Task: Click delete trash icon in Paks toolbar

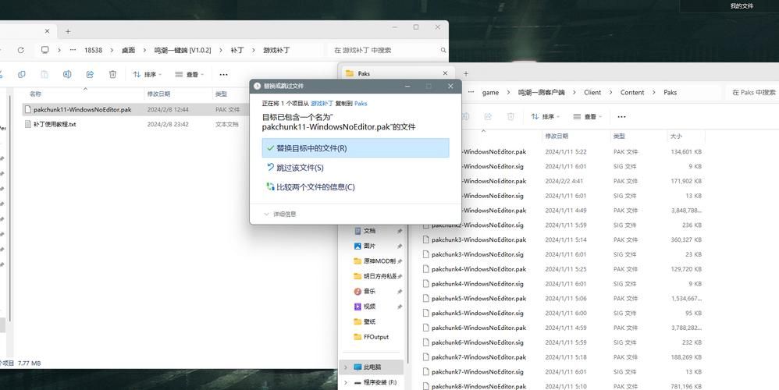Action: pyautogui.click(x=510, y=116)
